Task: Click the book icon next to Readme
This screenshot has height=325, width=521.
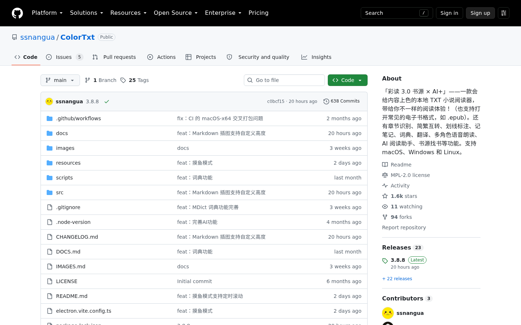Action: pos(385,165)
